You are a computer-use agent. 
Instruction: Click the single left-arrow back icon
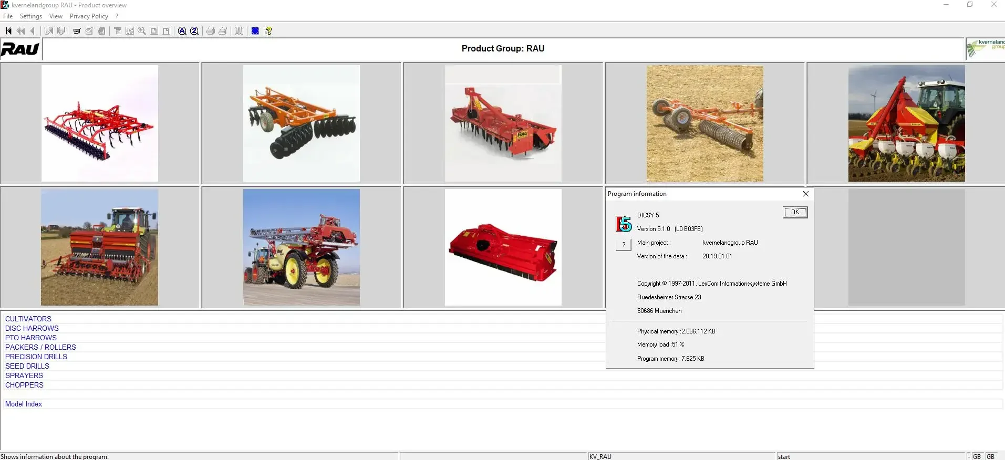click(x=33, y=31)
